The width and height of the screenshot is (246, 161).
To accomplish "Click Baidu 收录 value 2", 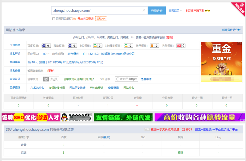I will (63, 145).
